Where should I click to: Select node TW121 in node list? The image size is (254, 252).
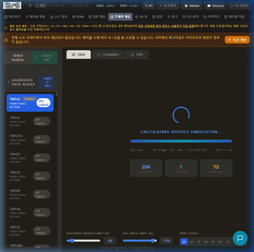point(30,158)
